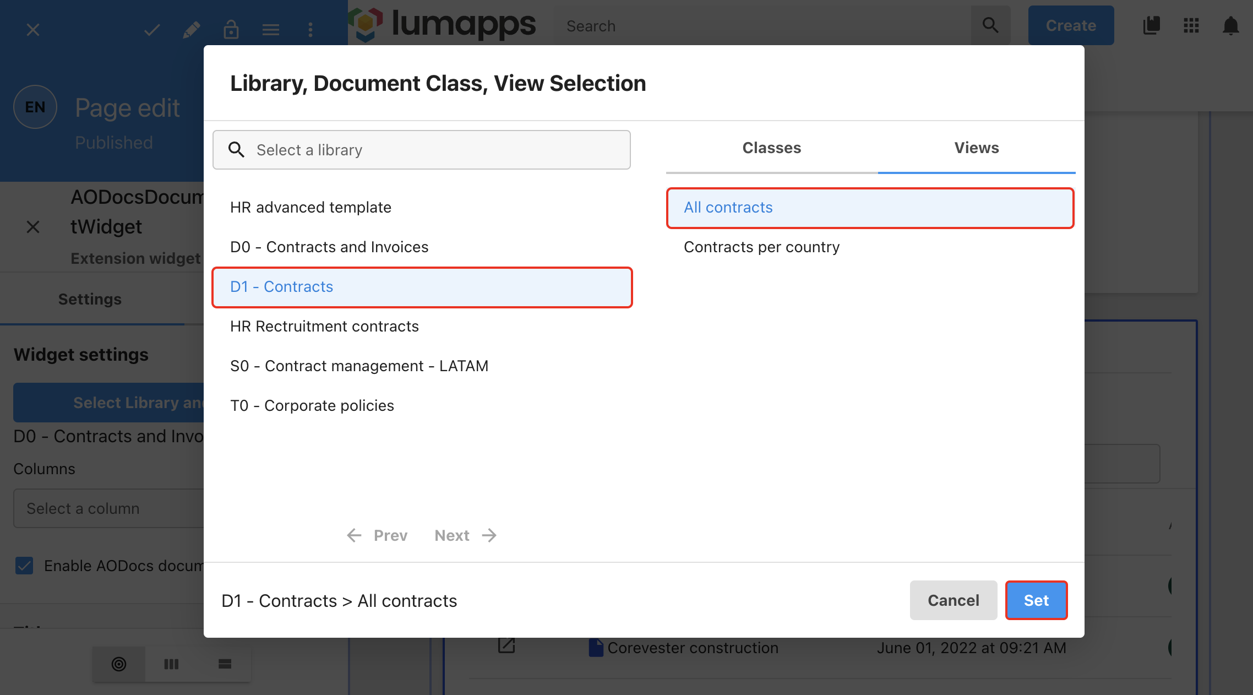
Task: Select S0 - Contract management - LATAM
Action: [422, 366]
